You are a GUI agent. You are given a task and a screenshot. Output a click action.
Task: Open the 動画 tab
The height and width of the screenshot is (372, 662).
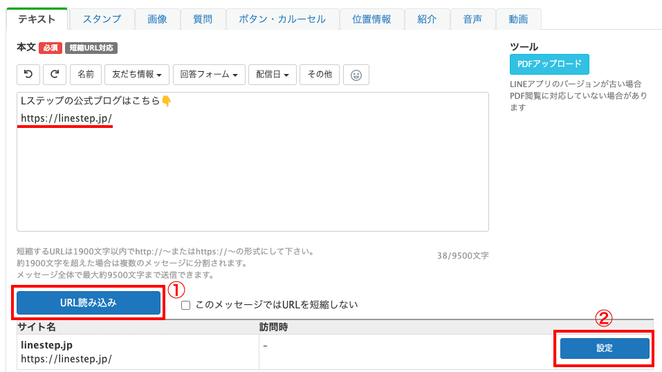click(x=518, y=19)
